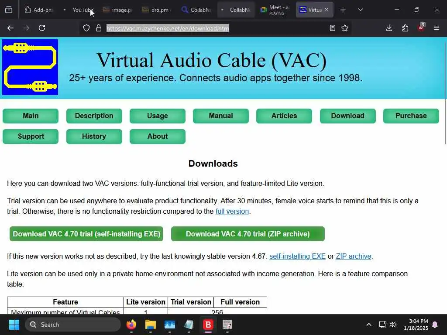
Task: Click the URL address bar field
Action: [217, 28]
